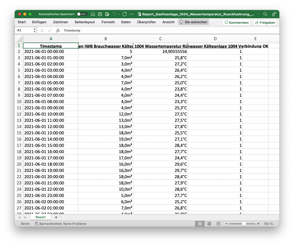Add a new sheet with plus button
Screen dimensions: 294x246
pyautogui.click(x=56, y=217)
